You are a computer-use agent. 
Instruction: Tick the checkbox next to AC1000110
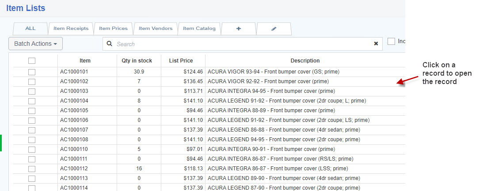point(32,149)
